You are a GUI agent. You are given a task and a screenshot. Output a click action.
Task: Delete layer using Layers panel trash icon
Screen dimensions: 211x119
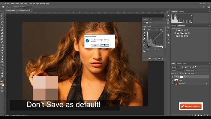(207, 115)
